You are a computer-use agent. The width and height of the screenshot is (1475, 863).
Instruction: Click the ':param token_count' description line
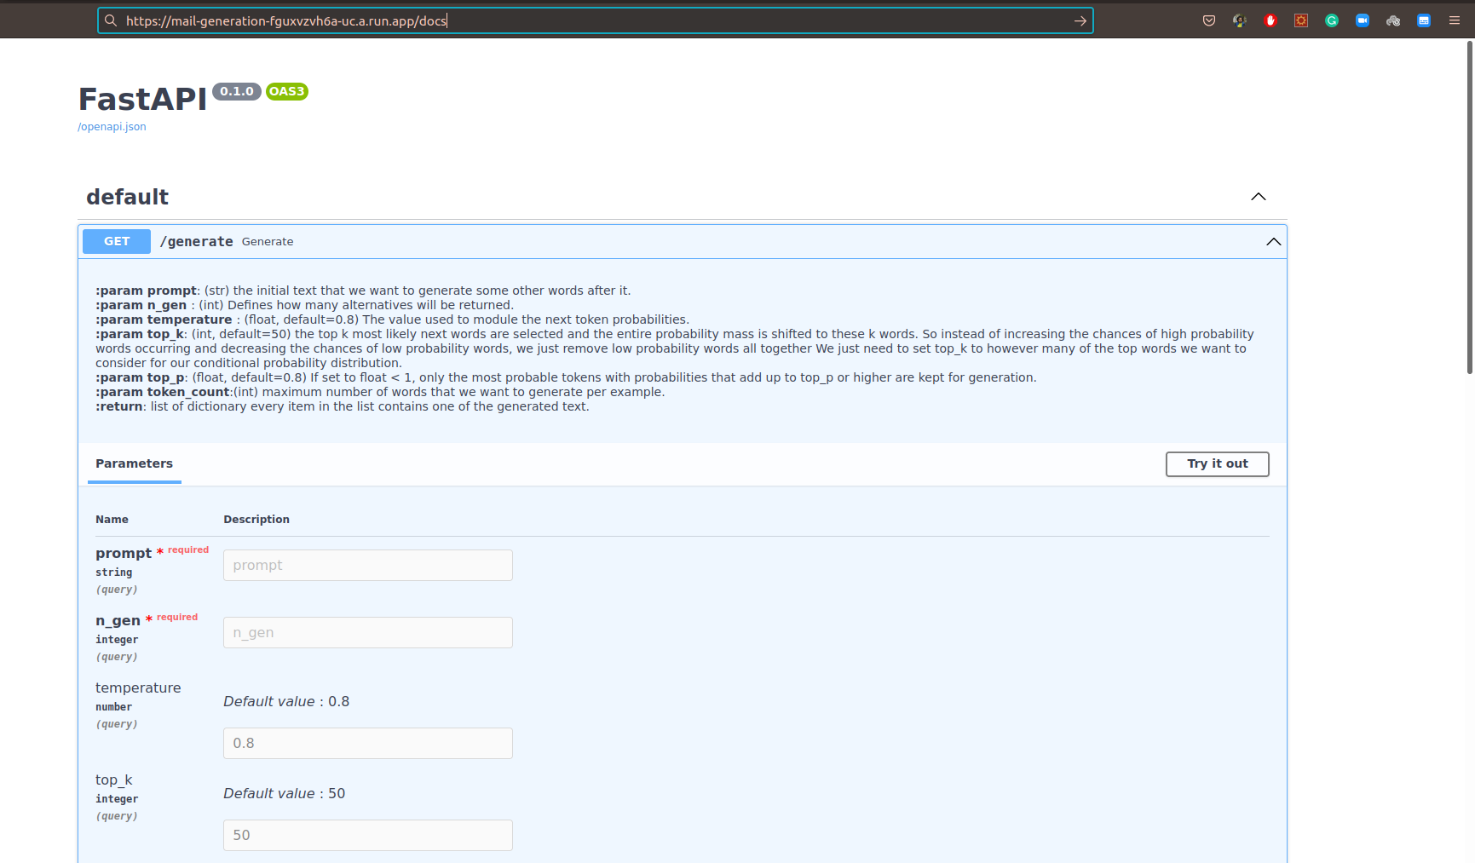[380, 393]
